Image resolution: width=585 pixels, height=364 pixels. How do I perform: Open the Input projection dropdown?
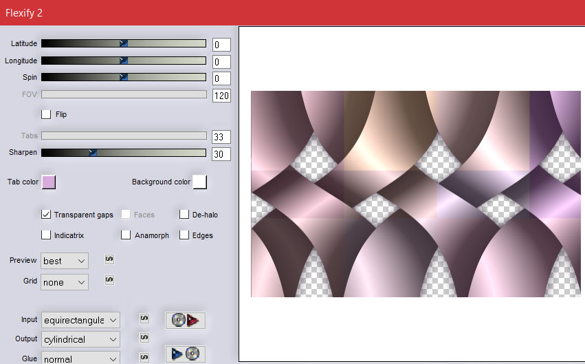(80, 321)
